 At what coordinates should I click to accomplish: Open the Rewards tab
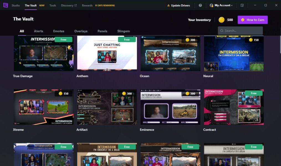click(x=87, y=5)
